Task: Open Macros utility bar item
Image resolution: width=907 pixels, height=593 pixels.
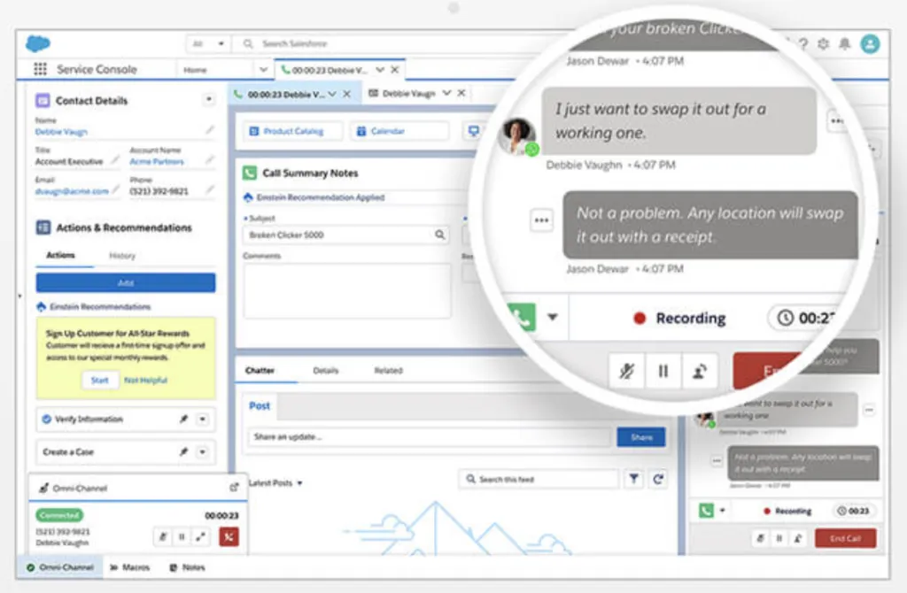Action: [x=129, y=567]
